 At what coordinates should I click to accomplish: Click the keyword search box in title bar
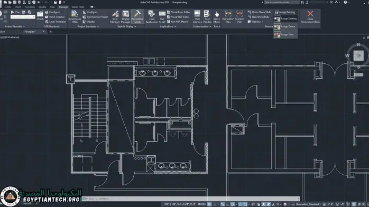282,2
